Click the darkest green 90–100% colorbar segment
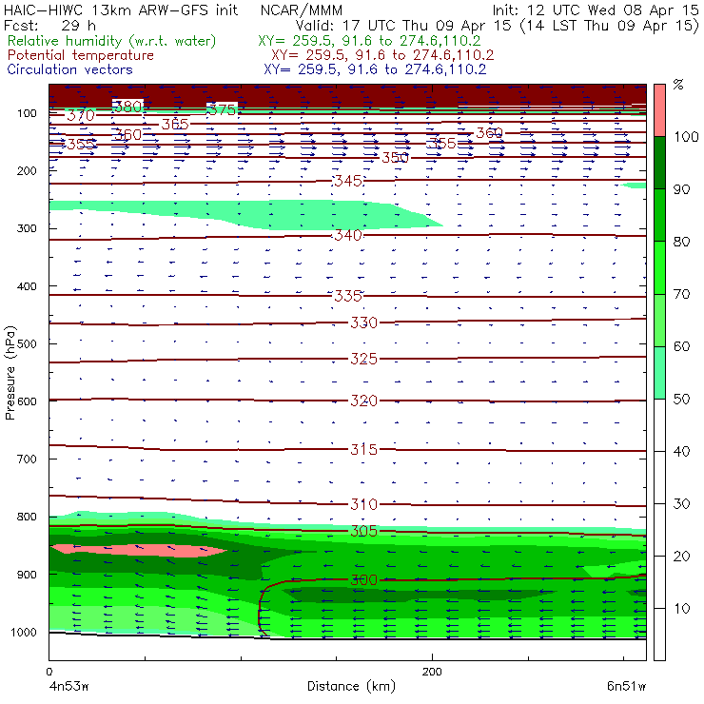 point(659,163)
